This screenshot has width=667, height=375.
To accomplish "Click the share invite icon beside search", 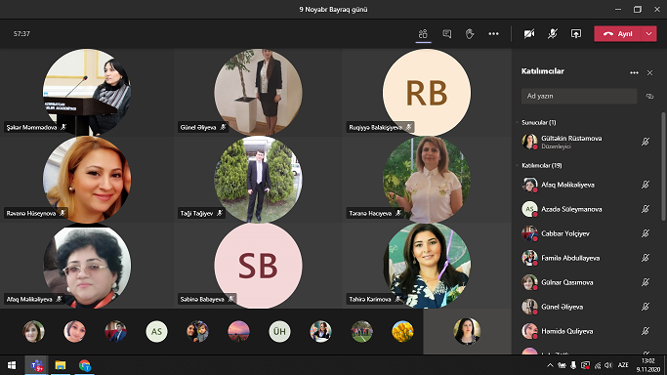I will click(649, 96).
